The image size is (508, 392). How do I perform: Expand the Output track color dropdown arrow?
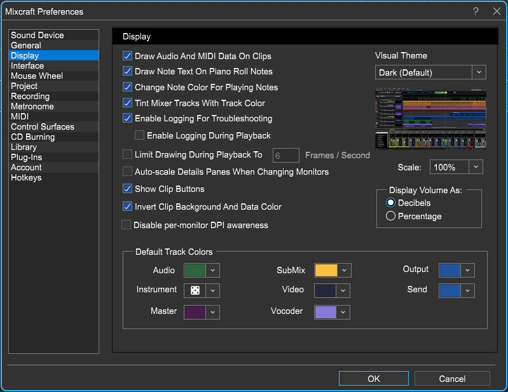(467, 270)
